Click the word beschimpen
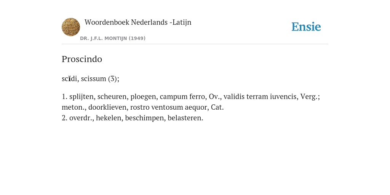Screen dimensions: 390x195 (145, 118)
